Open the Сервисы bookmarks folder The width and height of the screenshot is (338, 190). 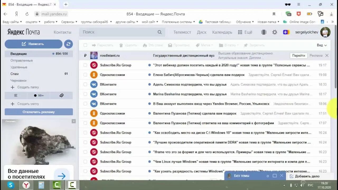point(69,22)
